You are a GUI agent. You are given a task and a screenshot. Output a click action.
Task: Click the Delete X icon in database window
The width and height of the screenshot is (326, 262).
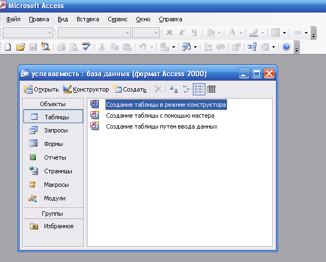point(158,89)
